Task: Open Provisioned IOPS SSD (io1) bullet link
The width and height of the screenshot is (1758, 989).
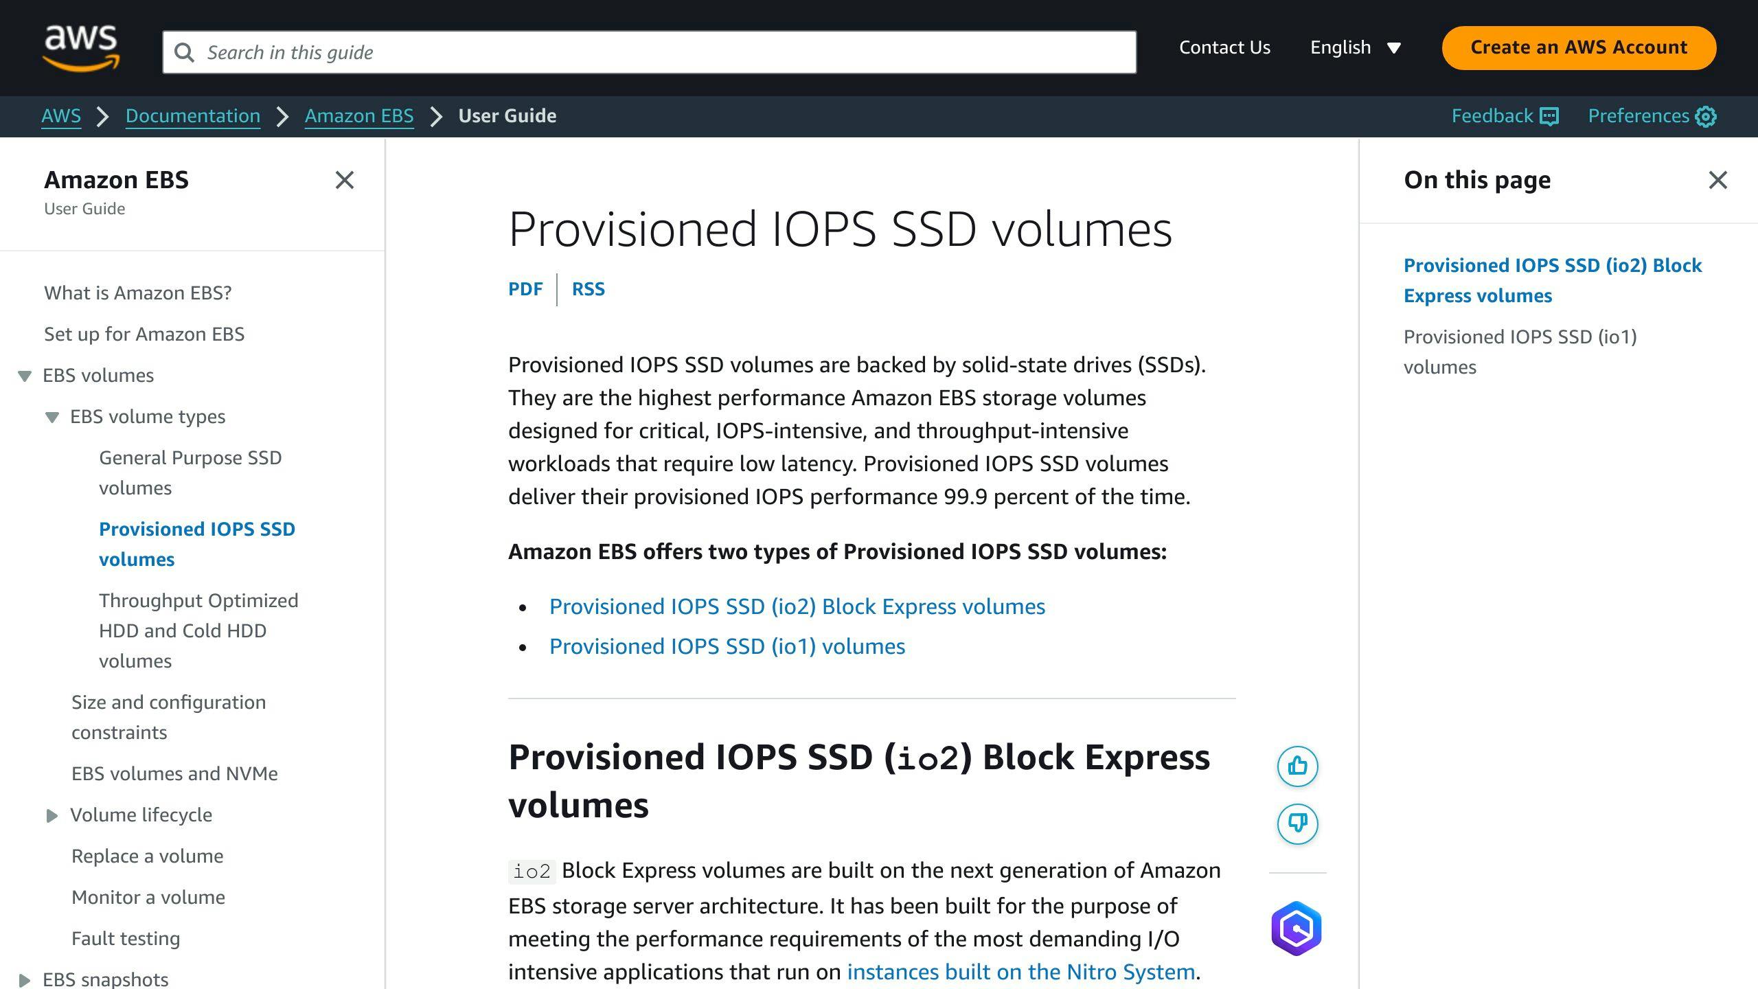Action: tap(727, 646)
